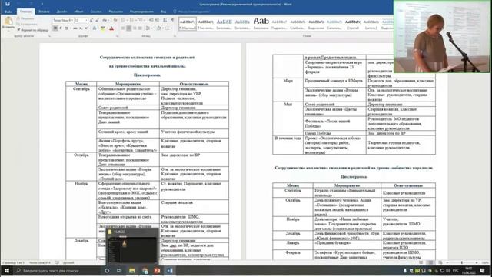Image resolution: width=492 pixels, height=277 pixels.
Task: Click the Paste (Вставить) clipboard icon
Action: 8,22
